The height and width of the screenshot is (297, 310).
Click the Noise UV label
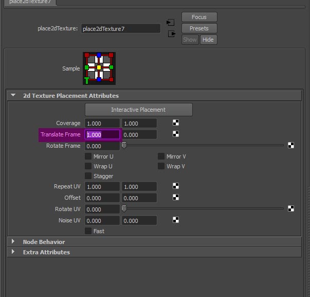tap(69, 220)
